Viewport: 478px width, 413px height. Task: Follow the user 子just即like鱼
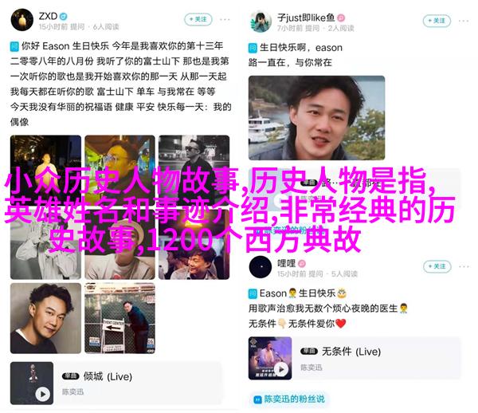pos(437,21)
